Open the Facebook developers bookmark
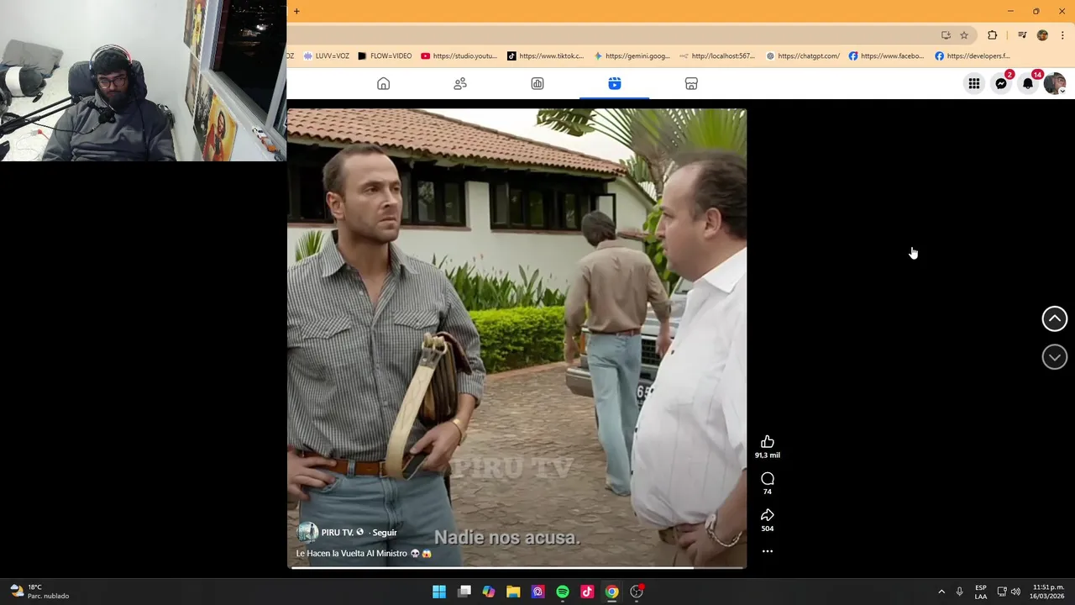Viewport: 1075px width, 605px height. (x=973, y=56)
